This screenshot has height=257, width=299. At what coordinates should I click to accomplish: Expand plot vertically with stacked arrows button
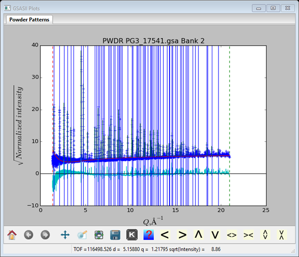(x=265, y=235)
